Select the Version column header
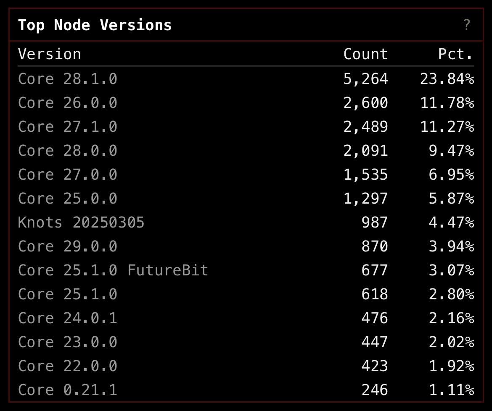Screen dimensions: 492x411 pos(50,54)
